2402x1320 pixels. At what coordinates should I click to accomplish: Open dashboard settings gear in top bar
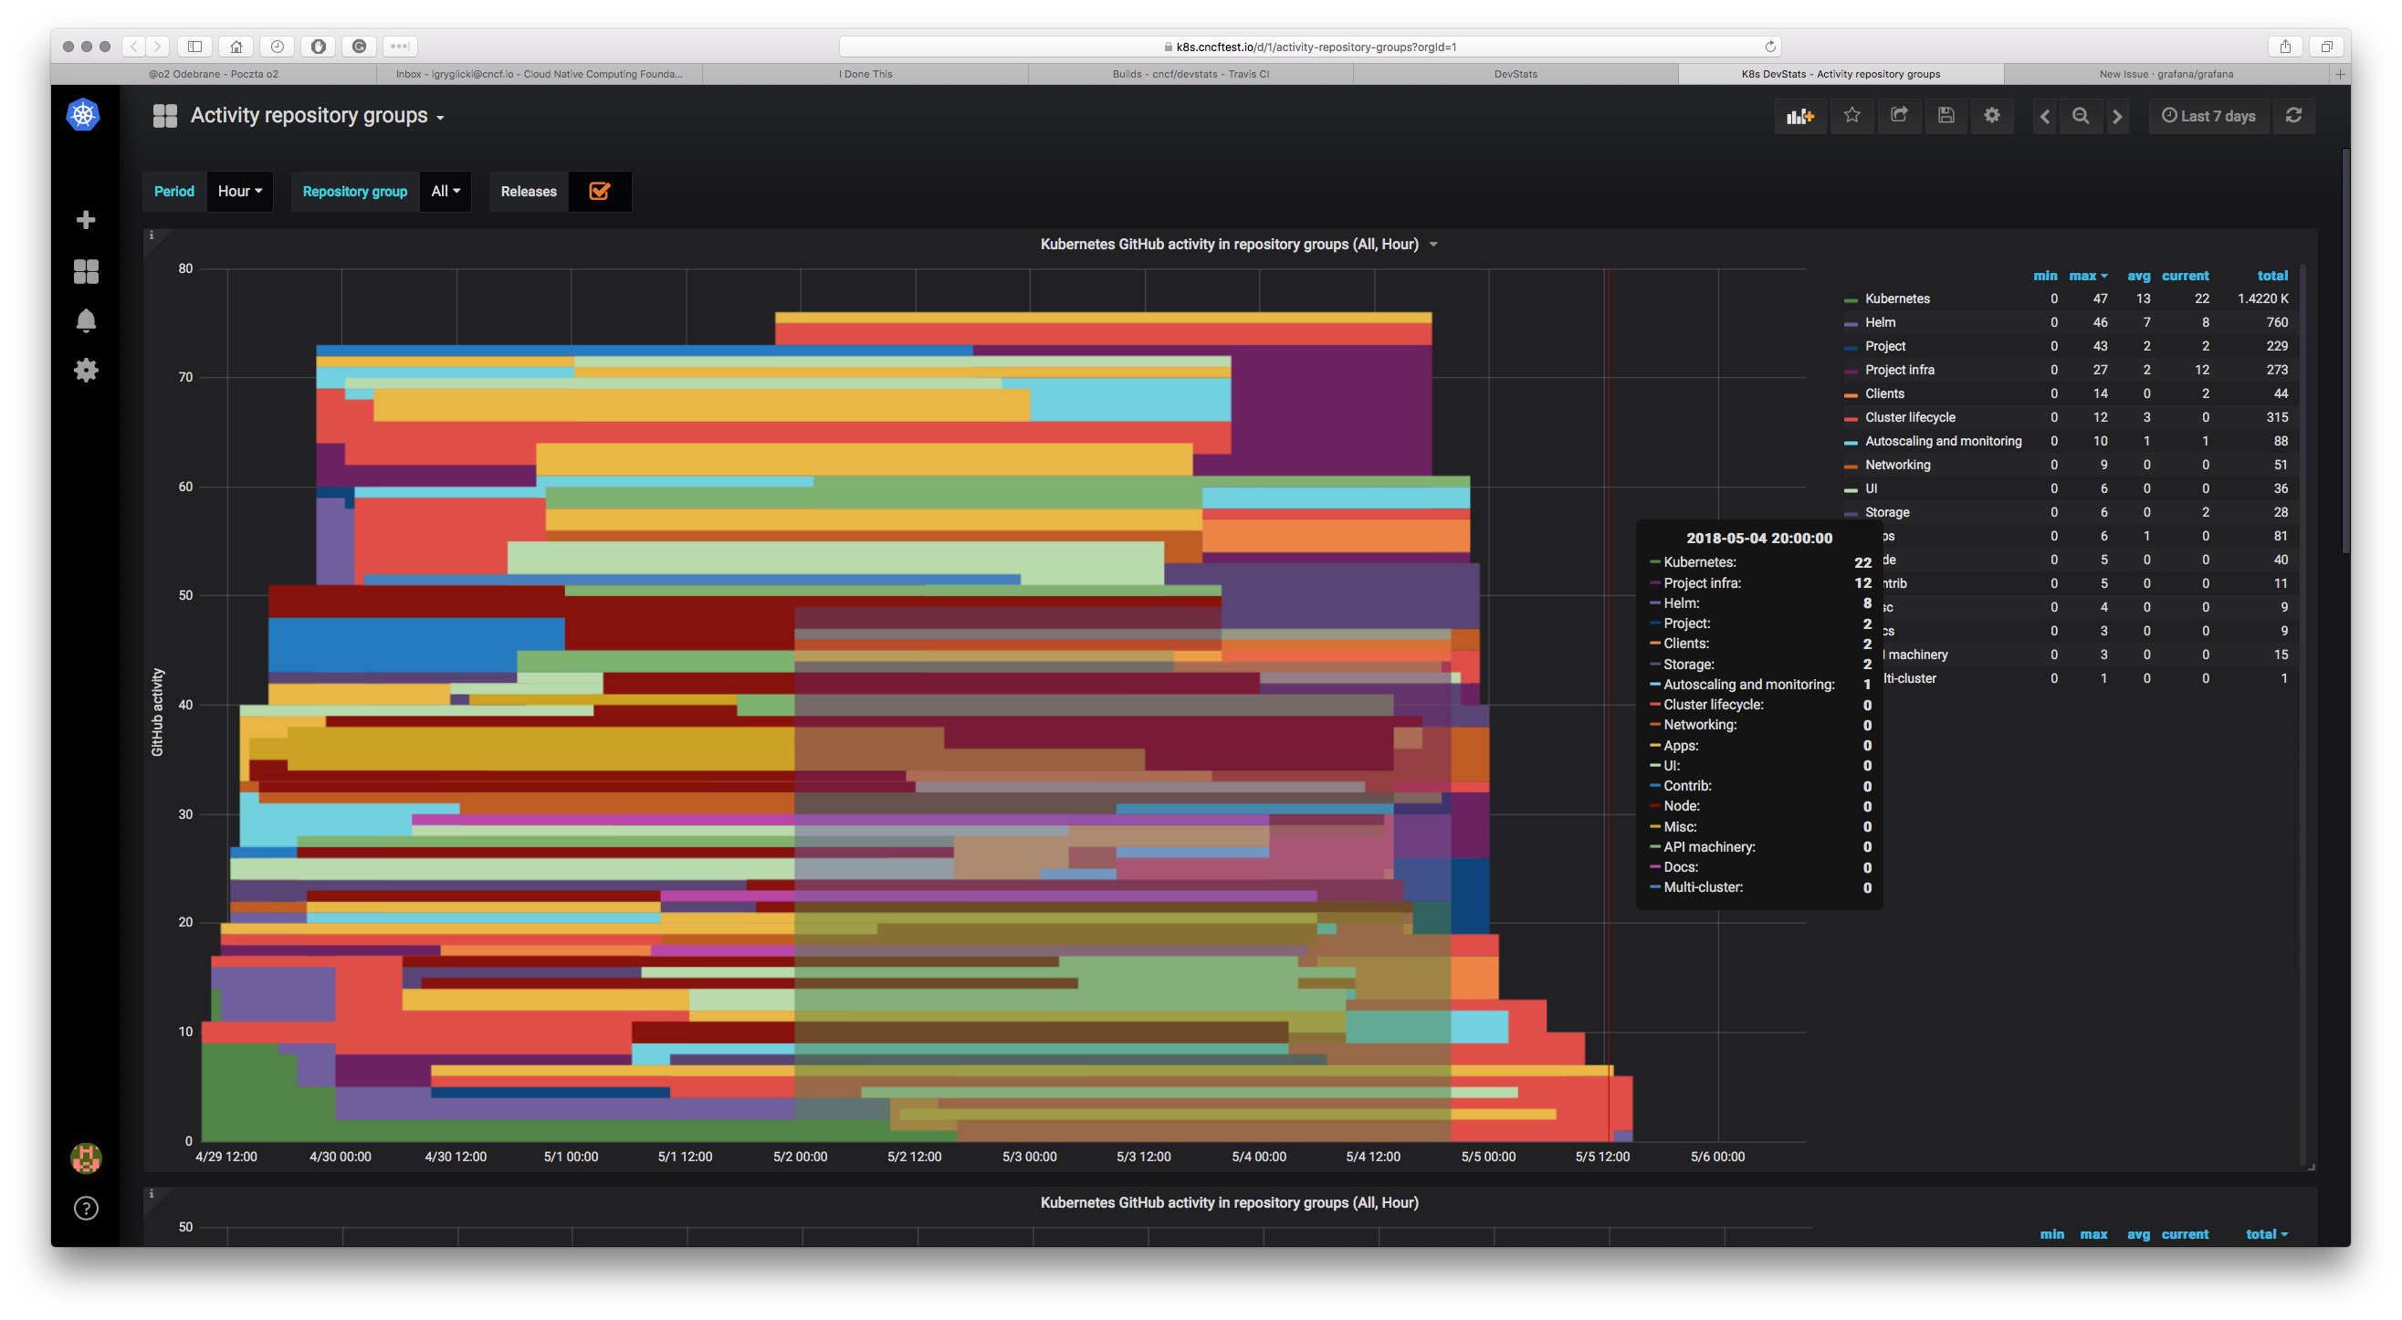coord(1993,116)
